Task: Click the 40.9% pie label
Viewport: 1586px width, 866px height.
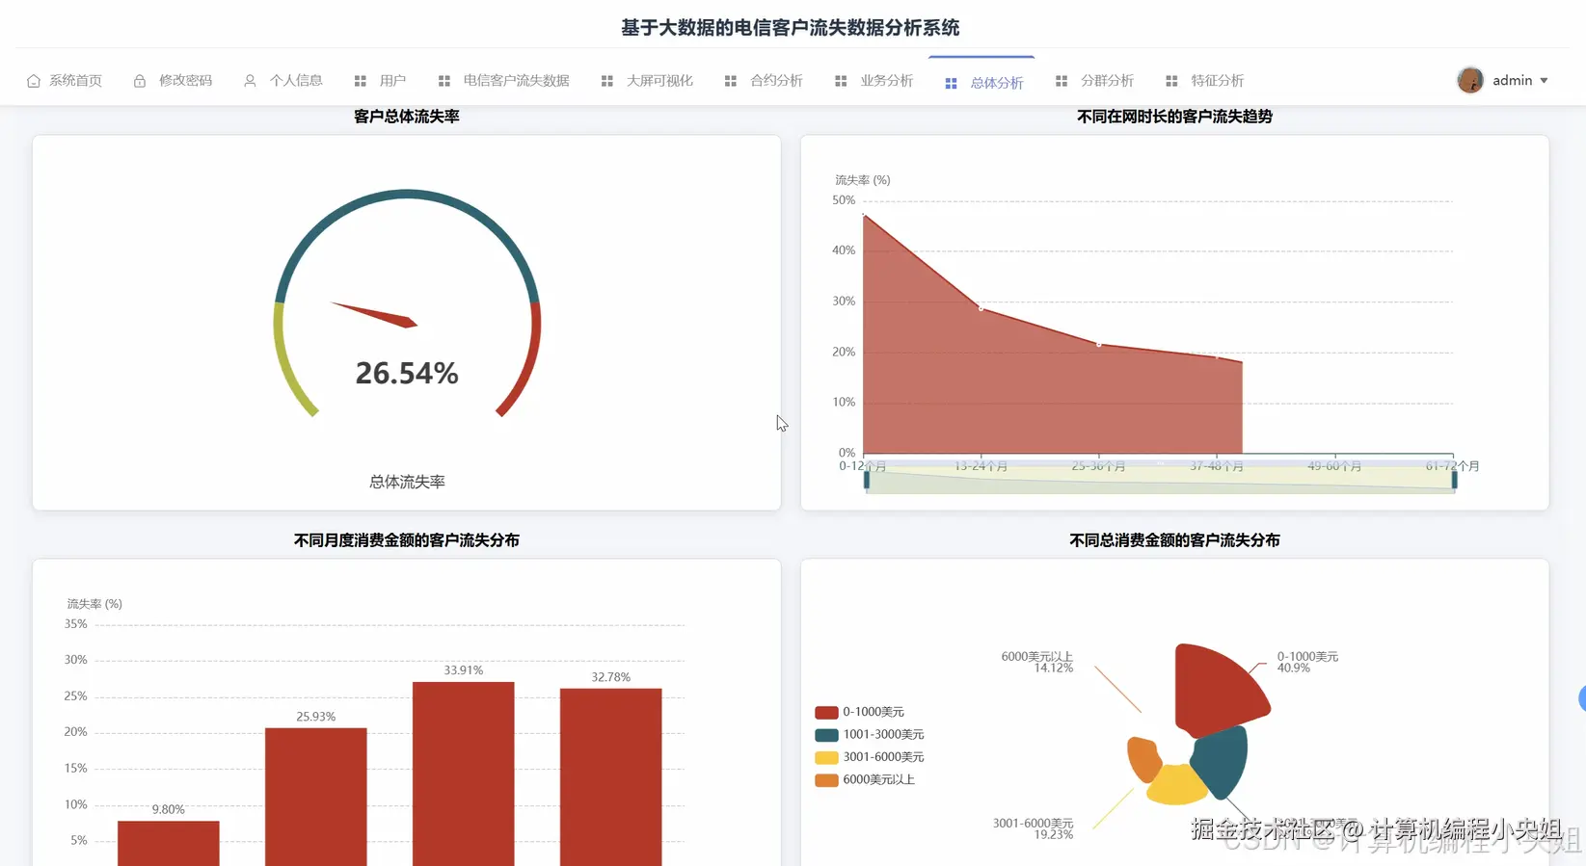Action: (x=1294, y=668)
